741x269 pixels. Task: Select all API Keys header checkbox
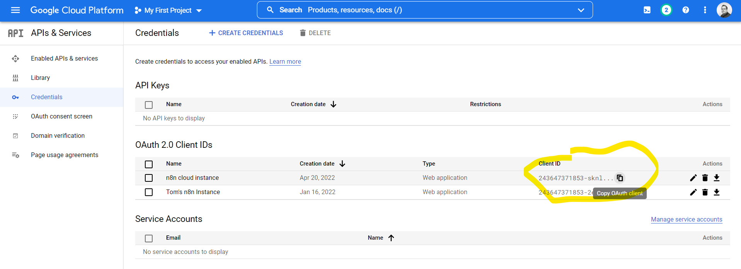149,105
